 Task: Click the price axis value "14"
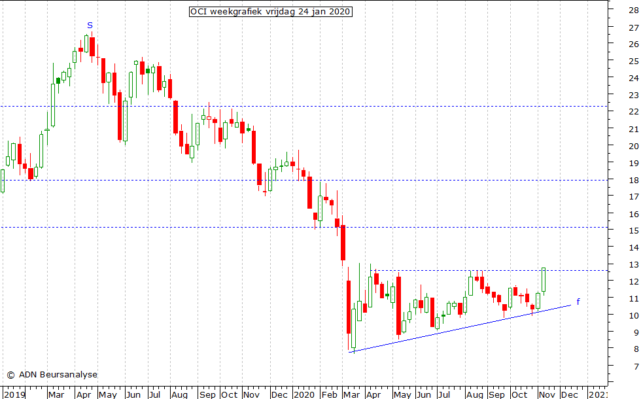634,247
